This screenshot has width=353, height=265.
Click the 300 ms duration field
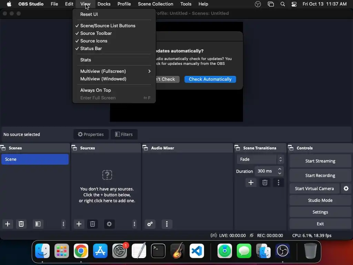point(266,171)
